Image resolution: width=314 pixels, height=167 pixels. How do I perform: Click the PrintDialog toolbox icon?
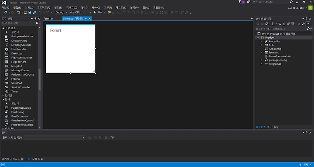pyautogui.click(x=7, y=112)
